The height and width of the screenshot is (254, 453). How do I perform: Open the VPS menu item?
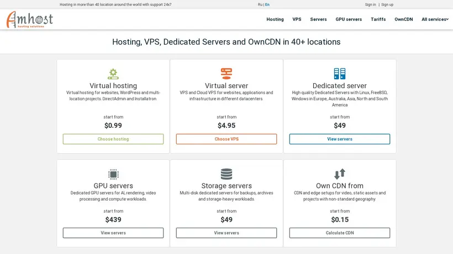tap(297, 19)
